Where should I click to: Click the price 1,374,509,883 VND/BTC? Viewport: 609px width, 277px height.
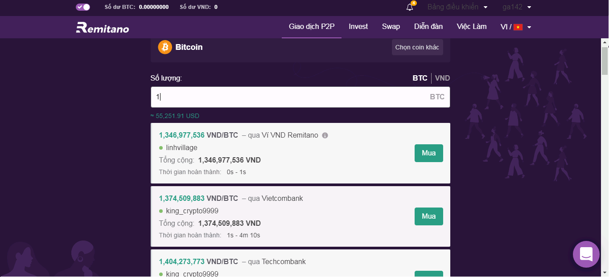point(199,199)
